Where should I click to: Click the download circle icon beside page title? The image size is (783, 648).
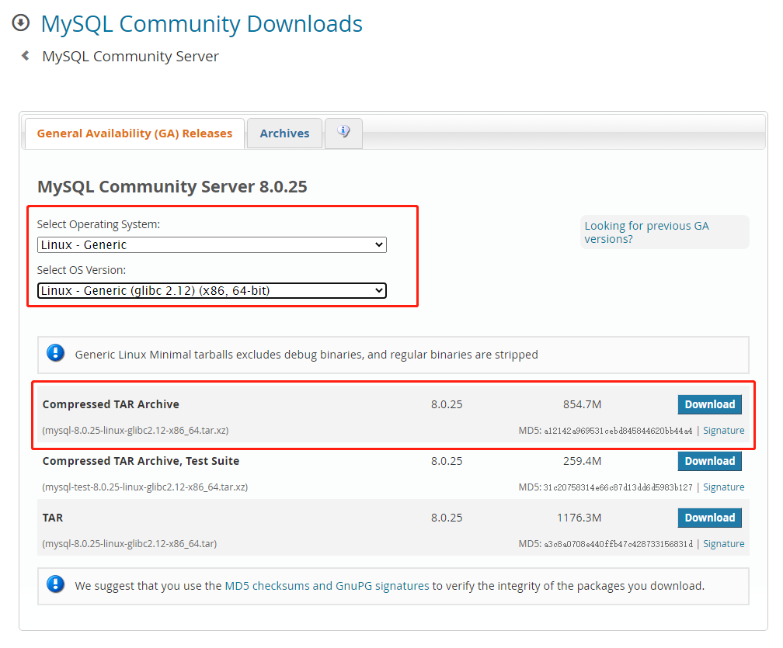(x=21, y=23)
